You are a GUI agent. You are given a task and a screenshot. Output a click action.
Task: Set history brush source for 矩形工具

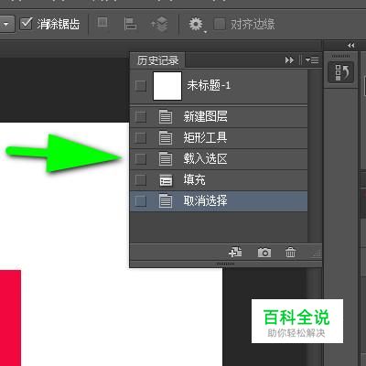(140, 138)
